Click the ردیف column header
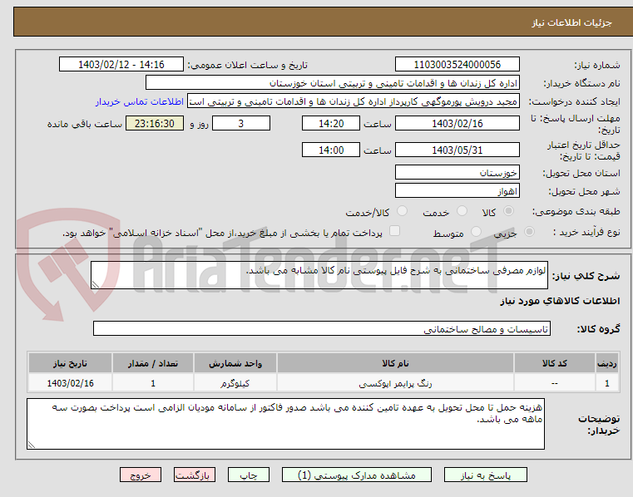The height and width of the screenshot is (497, 633). tap(606, 363)
